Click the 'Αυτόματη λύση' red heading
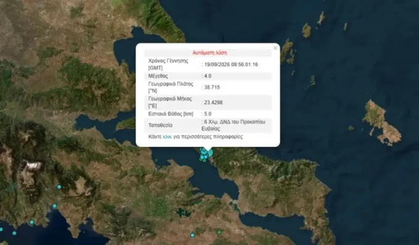419x245 pixels. click(x=209, y=53)
